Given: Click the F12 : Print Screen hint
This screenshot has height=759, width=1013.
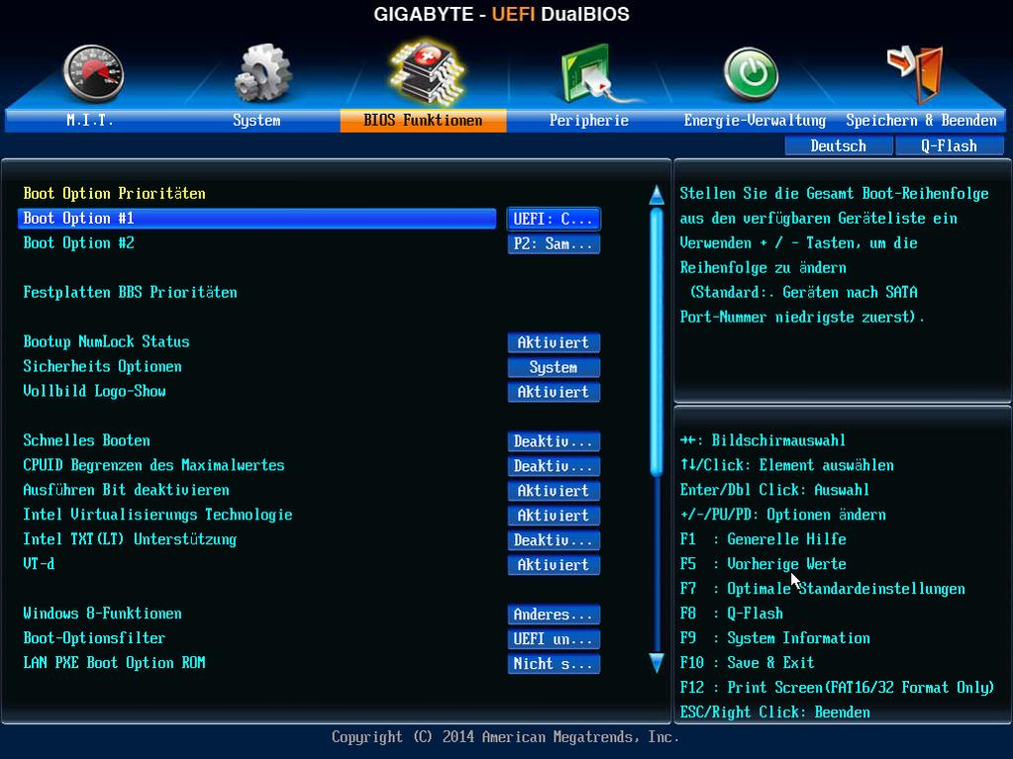Looking at the screenshot, I should click(x=837, y=688).
